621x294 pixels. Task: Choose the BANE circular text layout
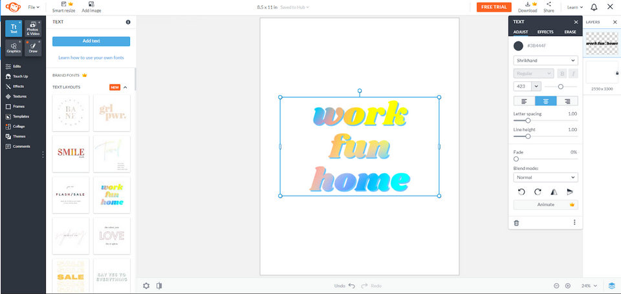coord(71,113)
